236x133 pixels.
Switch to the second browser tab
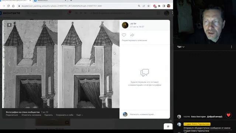coord(51,1)
